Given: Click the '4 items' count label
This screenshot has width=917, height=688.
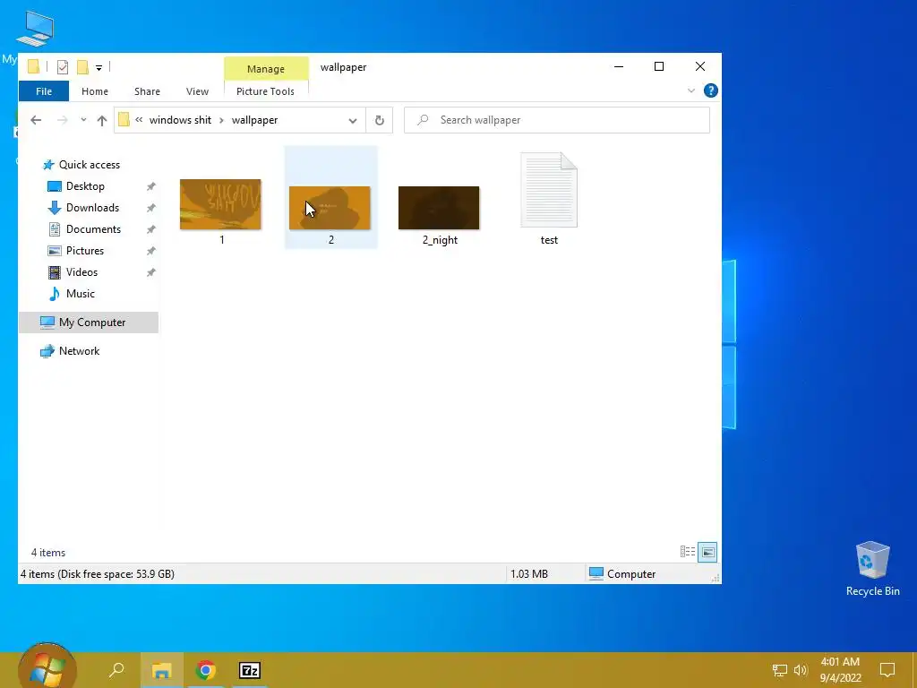Looking at the screenshot, I should pos(48,553).
